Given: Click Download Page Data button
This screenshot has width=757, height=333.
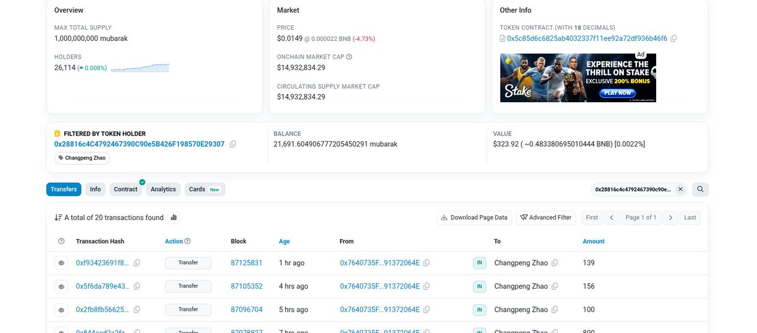Looking at the screenshot, I should coord(474,218).
